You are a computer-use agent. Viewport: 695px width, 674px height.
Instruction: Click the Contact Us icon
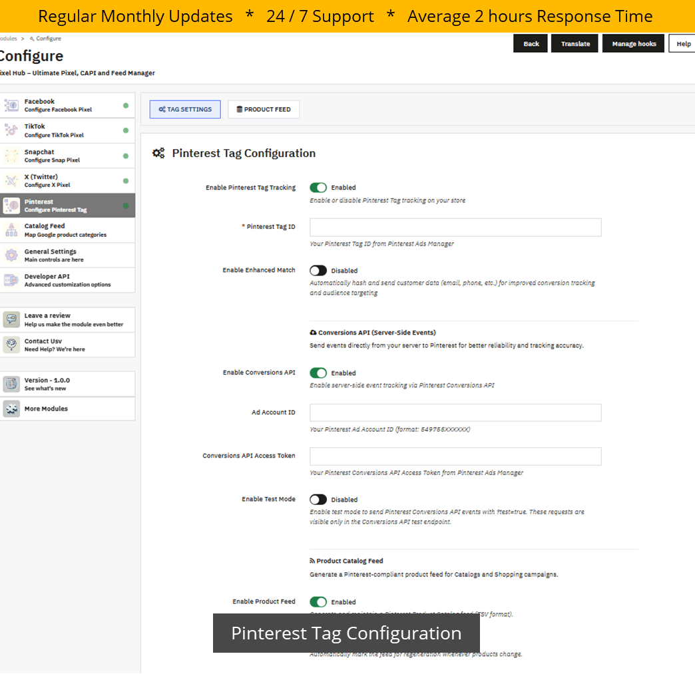click(x=11, y=345)
